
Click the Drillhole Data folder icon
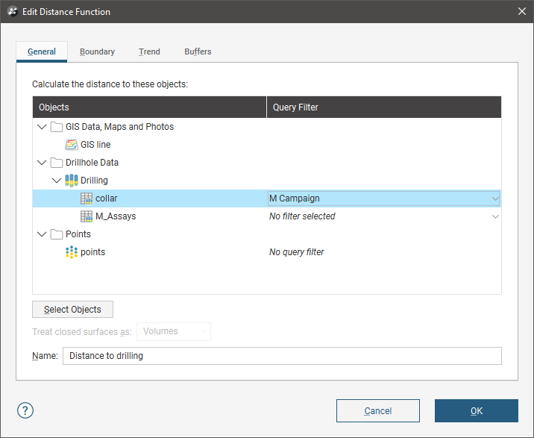point(57,163)
